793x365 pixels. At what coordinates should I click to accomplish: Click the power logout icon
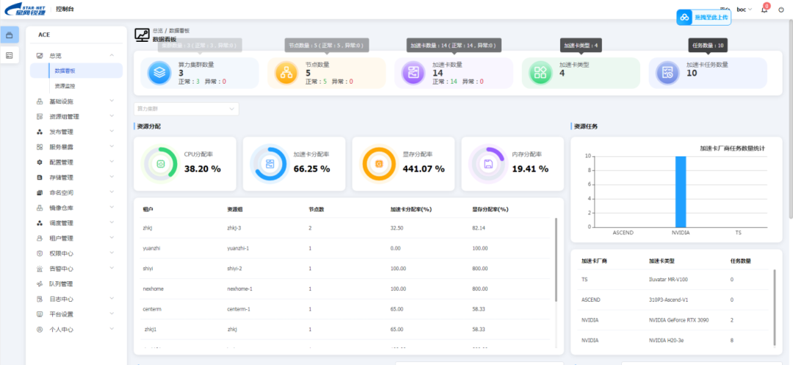tap(781, 10)
